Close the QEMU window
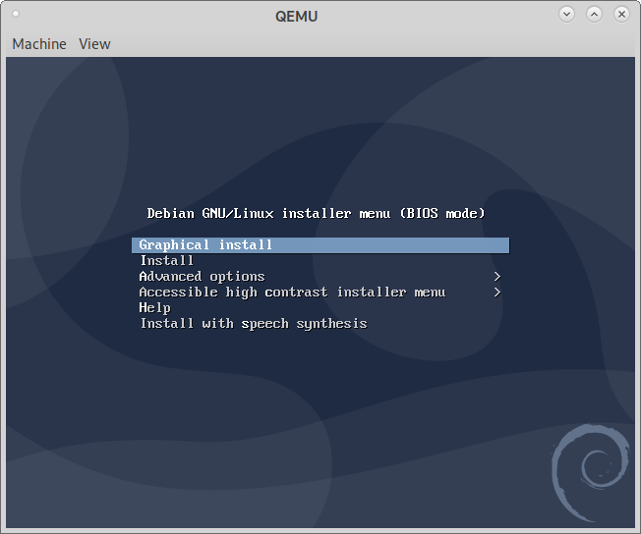This screenshot has height=534, width=641. [621, 15]
